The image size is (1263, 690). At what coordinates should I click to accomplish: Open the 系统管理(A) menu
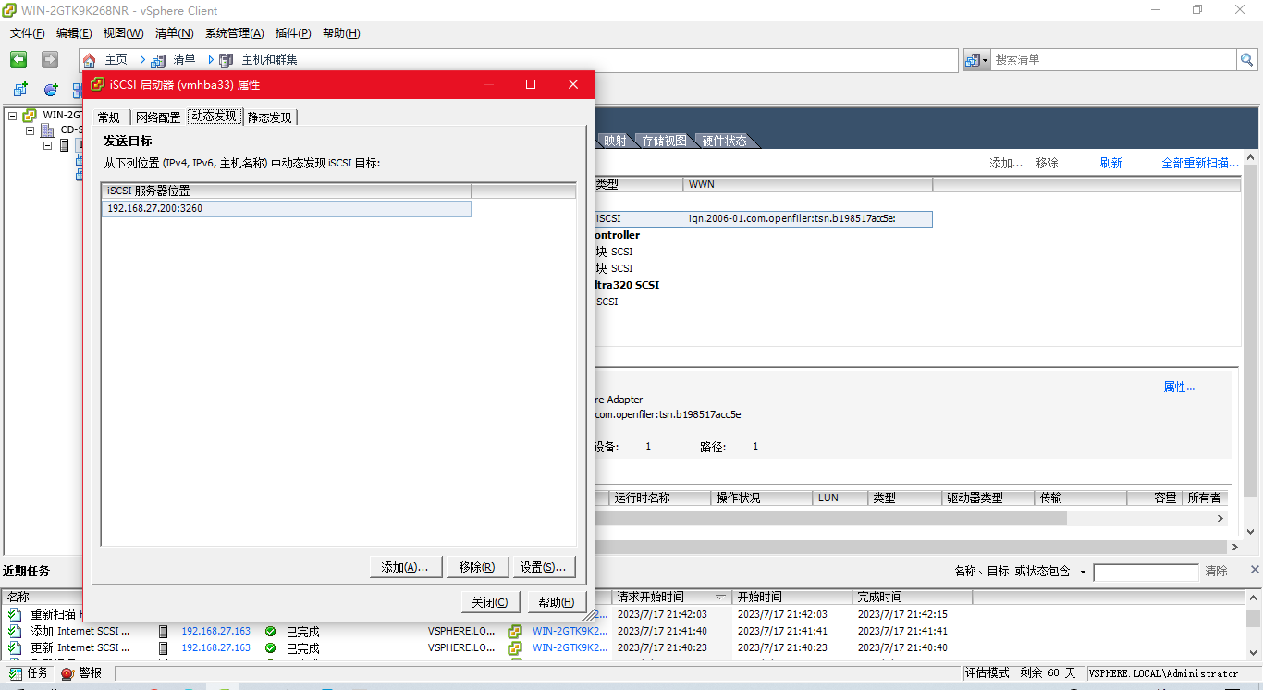click(234, 33)
